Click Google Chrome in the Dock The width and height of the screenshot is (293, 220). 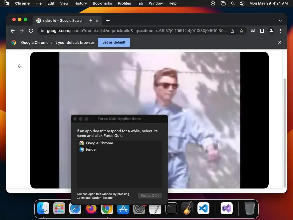tap(107, 208)
